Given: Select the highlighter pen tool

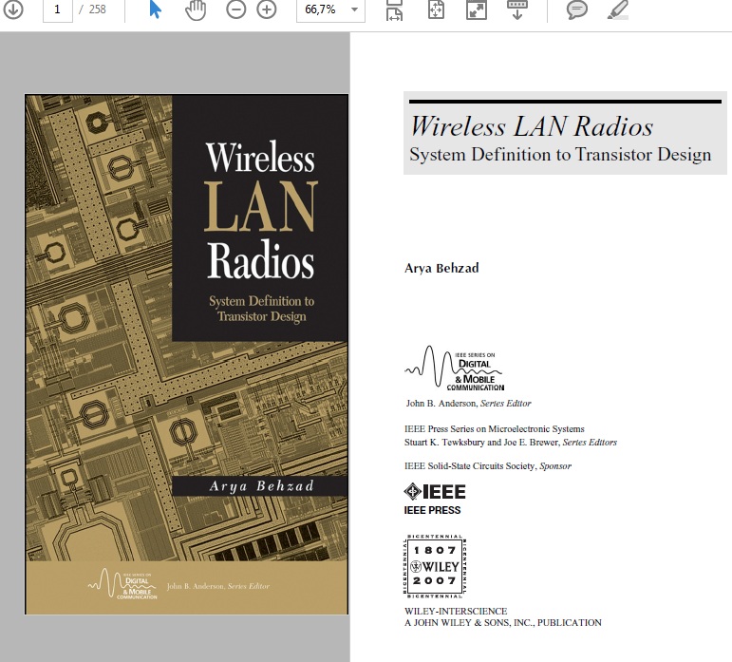Looking at the screenshot, I should (617, 9).
